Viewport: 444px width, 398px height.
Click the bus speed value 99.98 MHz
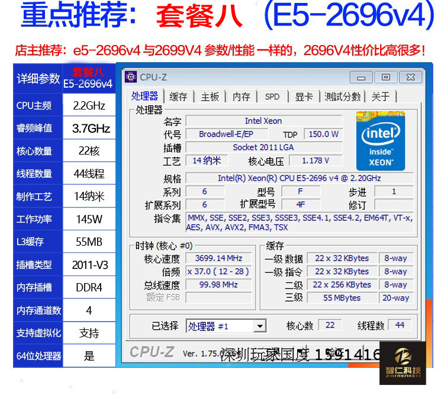coord(218,284)
